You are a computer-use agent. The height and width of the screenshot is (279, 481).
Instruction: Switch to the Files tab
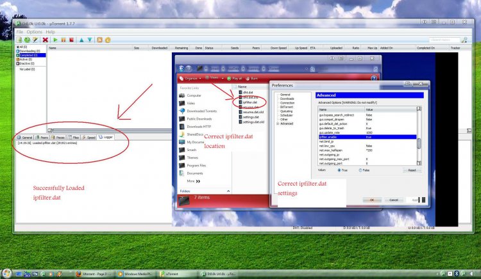[74, 138]
